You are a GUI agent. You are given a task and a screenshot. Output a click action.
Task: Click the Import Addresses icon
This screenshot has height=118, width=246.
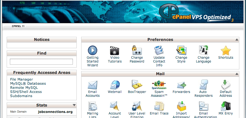coord(181,106)
